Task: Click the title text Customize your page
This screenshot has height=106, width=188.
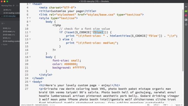Action: [67, 11]
